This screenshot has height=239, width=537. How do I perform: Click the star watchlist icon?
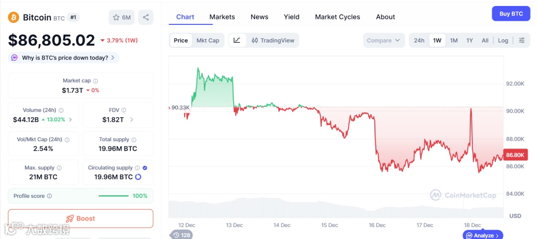[116, 17]
